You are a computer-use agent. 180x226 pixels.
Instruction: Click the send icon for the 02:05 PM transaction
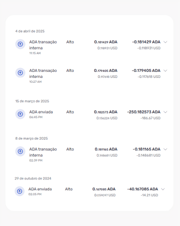tap(19, 191)
